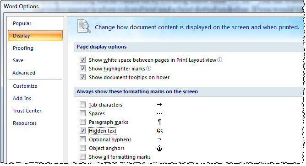Click Always show these formatting marks heading

[x=137, y=91]
